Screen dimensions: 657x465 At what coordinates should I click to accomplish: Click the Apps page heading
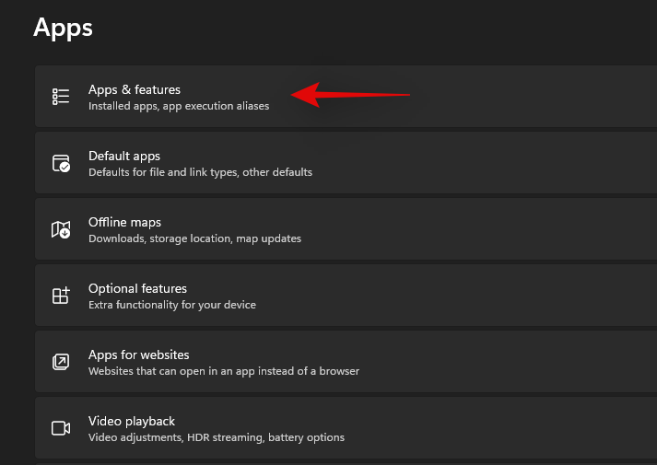click(x=63, y=27)
